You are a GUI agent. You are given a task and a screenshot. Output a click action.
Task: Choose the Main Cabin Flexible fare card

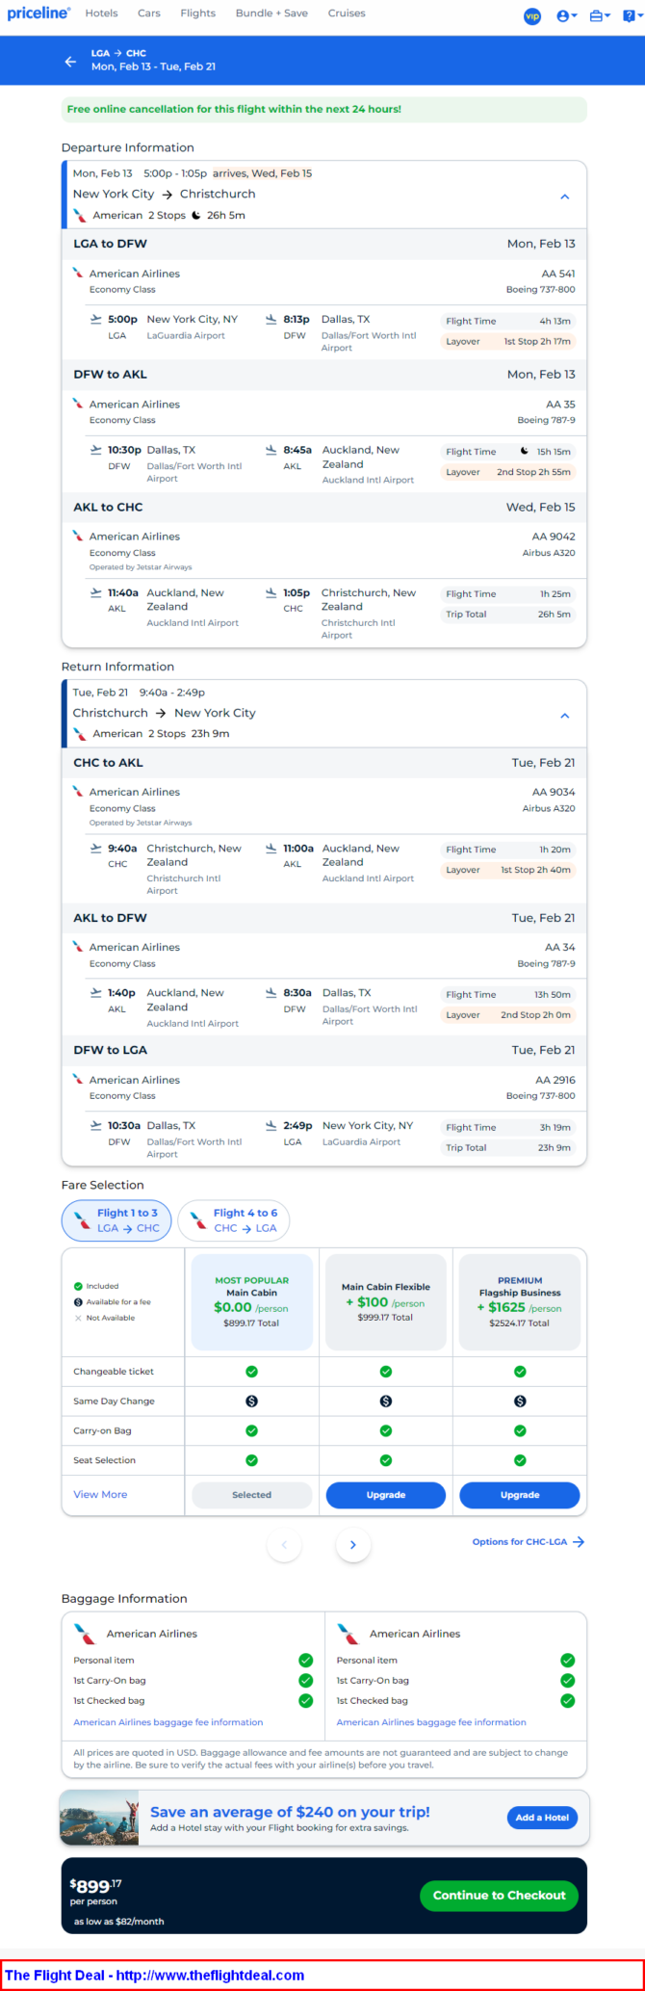[386, 1302]
